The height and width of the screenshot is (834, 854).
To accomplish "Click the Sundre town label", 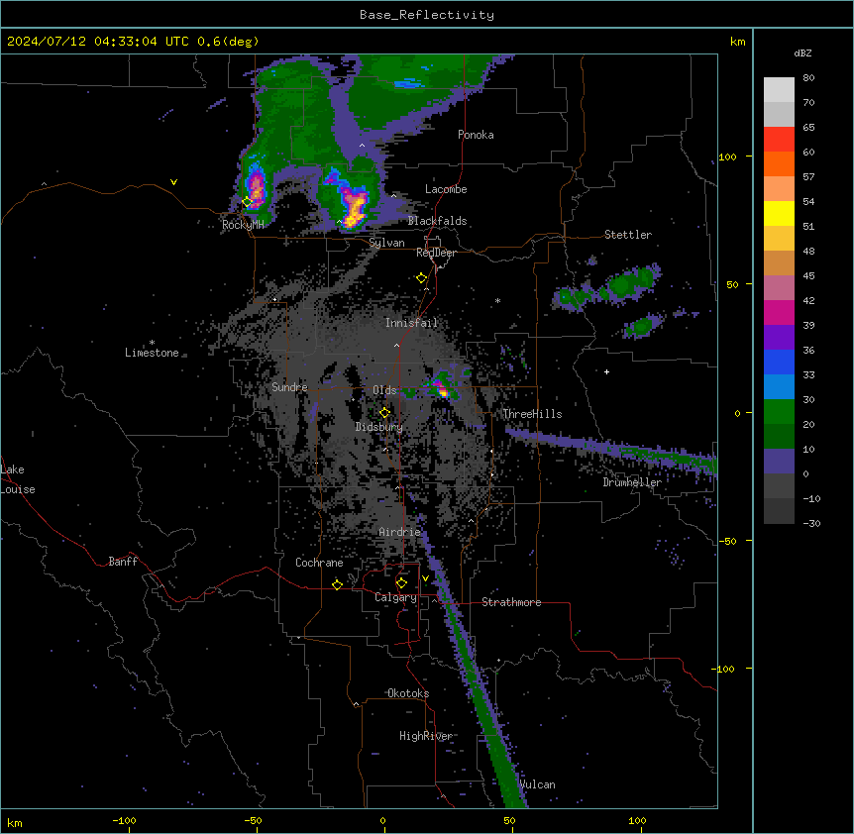I will tap(289, 387).
